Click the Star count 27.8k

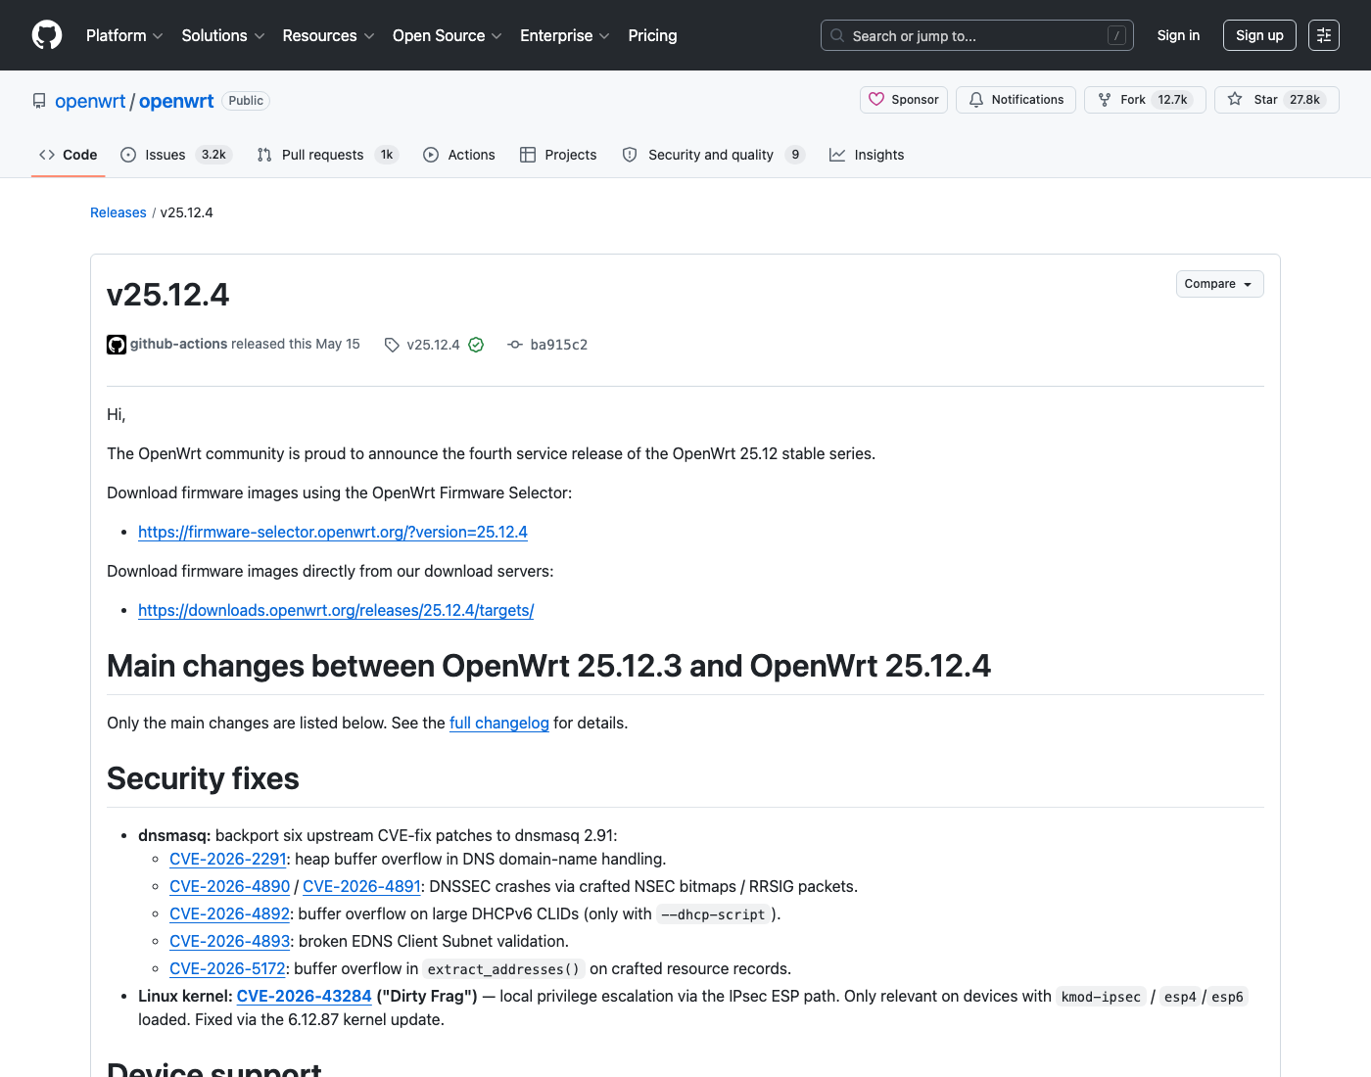click(x=1304, y=100)
